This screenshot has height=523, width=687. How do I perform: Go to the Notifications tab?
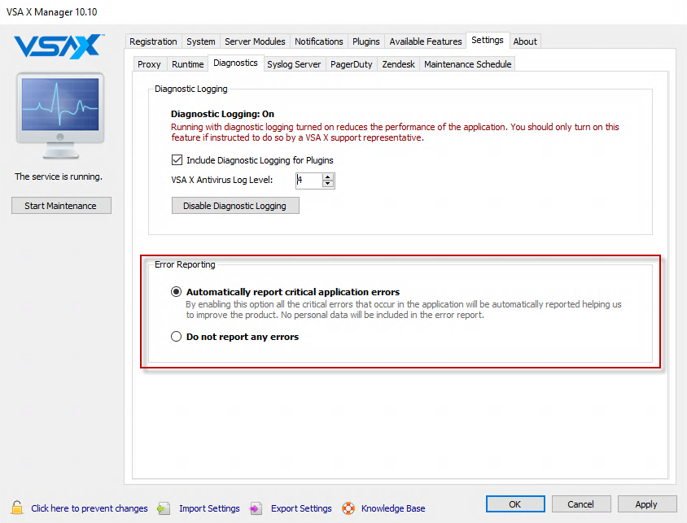pos(318,41)
